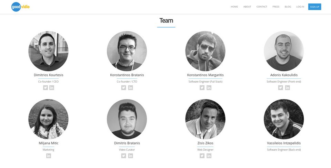This screenshot has height=168, width=331.
Task: Open the Press menu link
Action: tap(276, 7)
